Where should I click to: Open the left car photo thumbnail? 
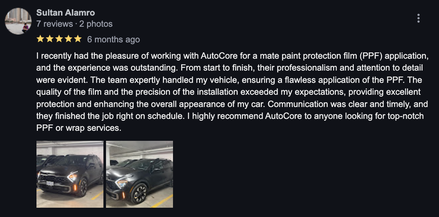(70, 174)
